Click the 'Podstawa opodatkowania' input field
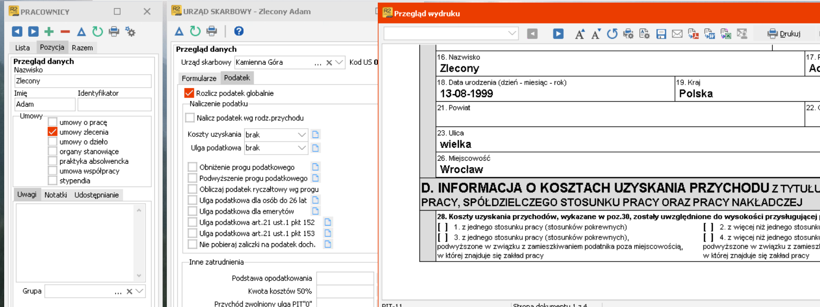 click(x=345, y=278)
